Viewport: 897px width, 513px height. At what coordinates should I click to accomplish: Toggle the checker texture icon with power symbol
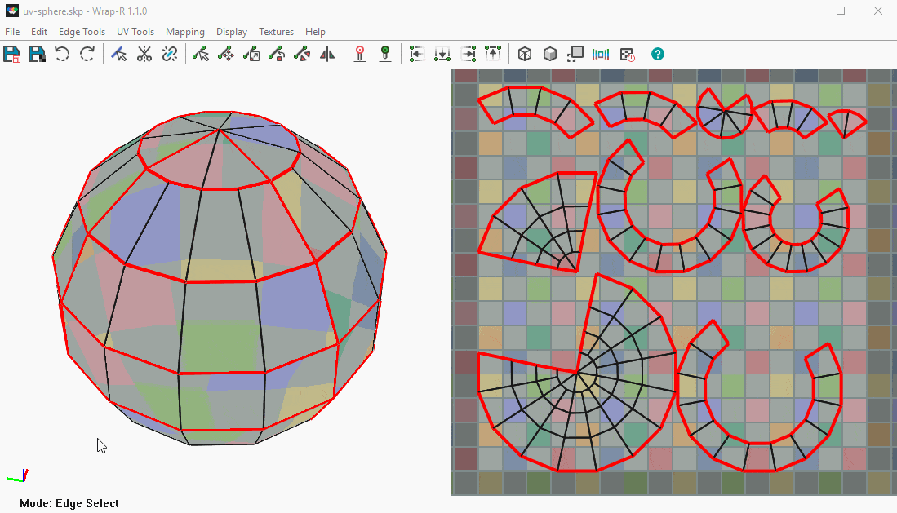point(627,55)
